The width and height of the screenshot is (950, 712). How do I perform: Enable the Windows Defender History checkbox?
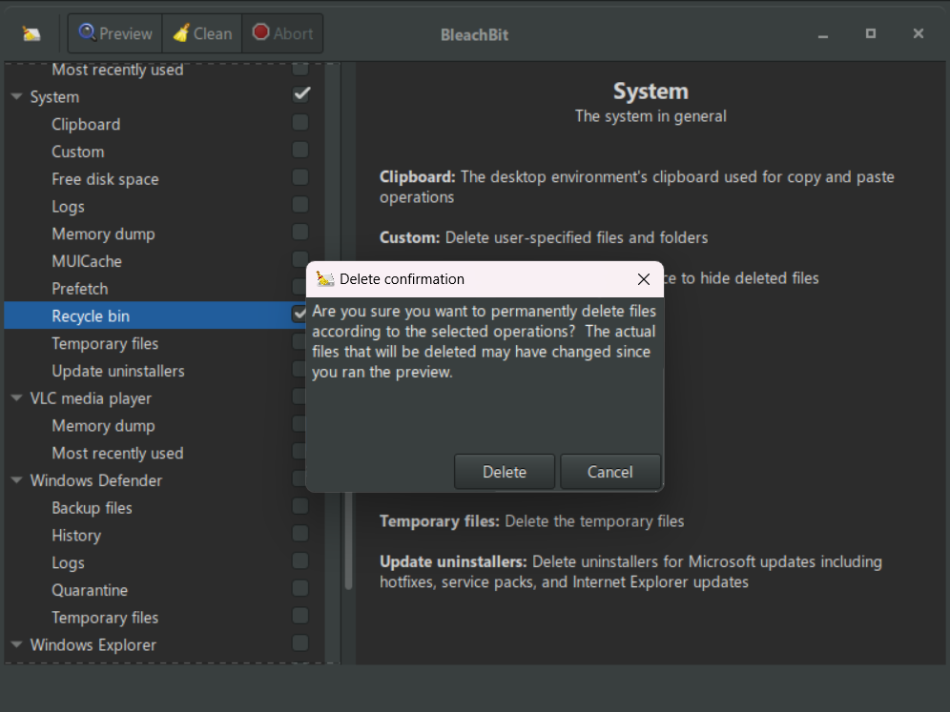click(x=300, y=534)
